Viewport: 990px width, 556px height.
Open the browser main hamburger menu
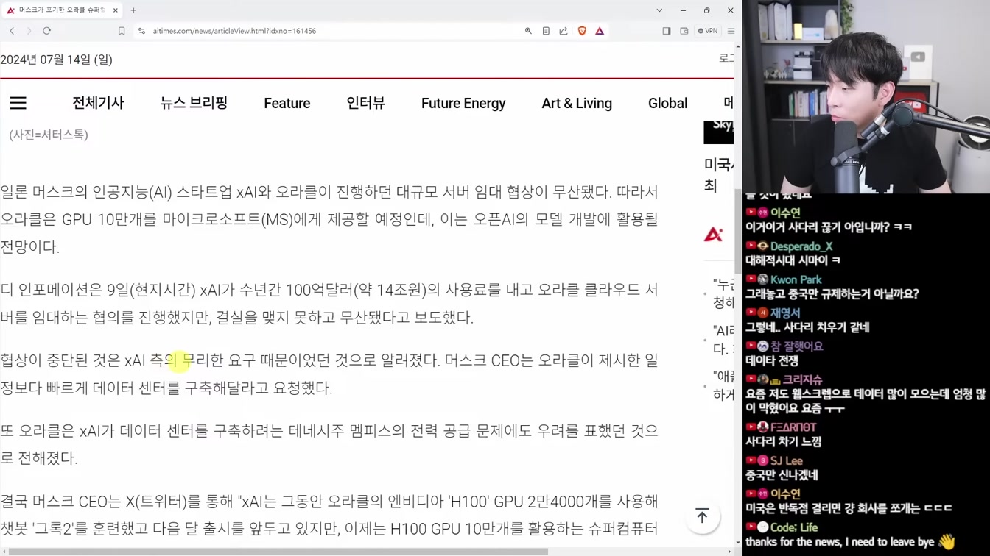pyautogui.click(x=731, y=31)
